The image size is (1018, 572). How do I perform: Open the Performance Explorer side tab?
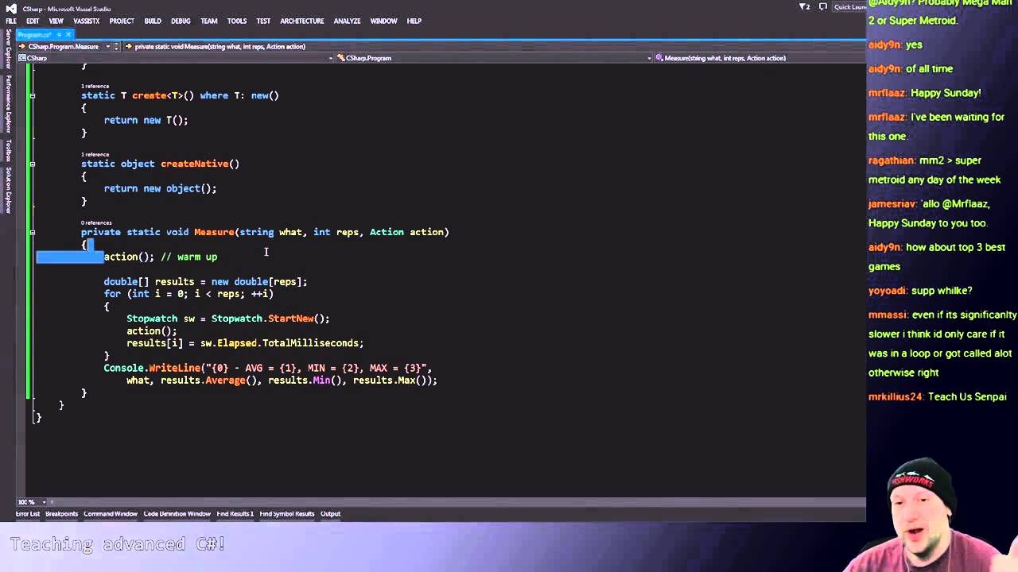coord(8,105)
